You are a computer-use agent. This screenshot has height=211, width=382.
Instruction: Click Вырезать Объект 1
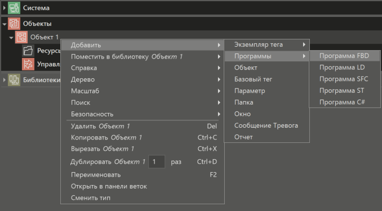[143, 149]
